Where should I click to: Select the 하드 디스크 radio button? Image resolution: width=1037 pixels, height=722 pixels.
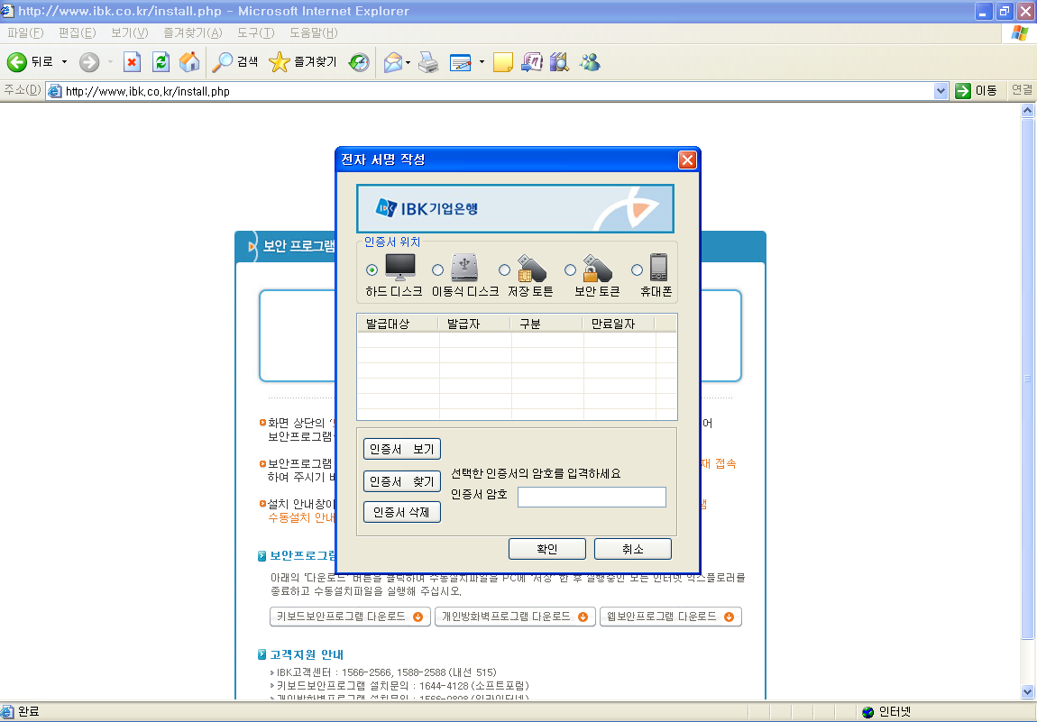point(372,270)
